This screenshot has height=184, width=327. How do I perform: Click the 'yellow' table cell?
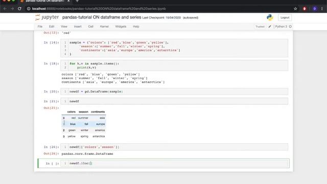click(x=72, y=136)
